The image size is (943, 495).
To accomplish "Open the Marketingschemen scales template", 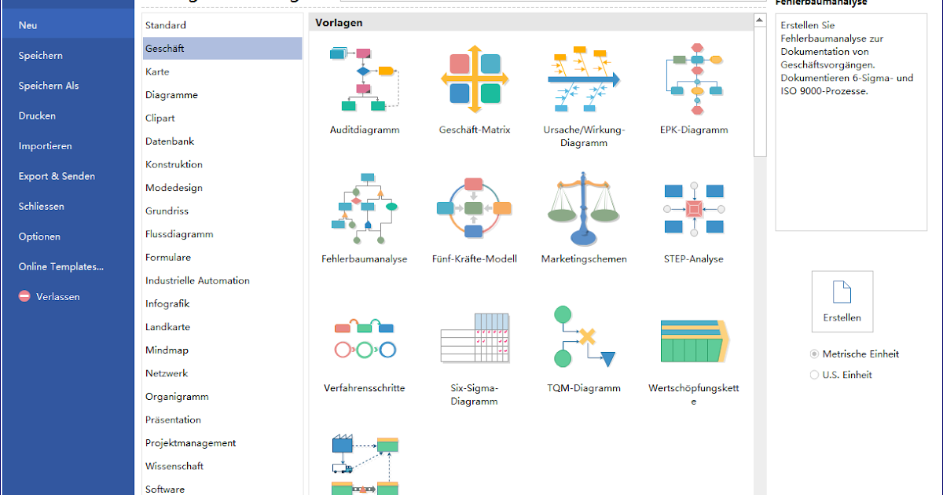I will point(584,208).
